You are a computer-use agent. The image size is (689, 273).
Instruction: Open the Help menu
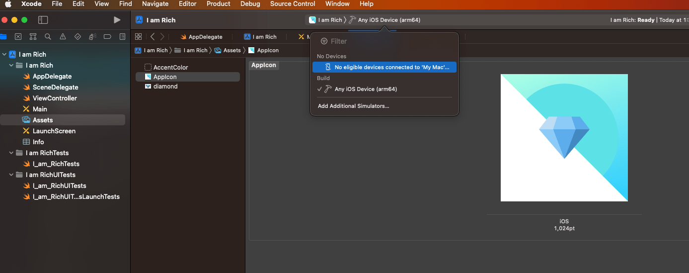tap(367, 4)
